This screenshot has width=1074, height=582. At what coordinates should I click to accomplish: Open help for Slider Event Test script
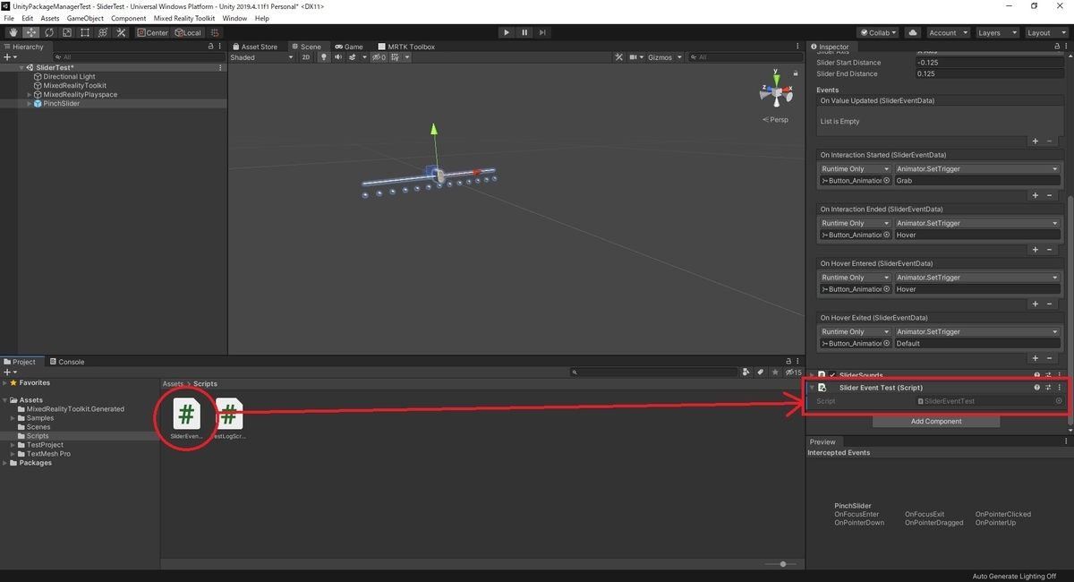[1037, 389]
